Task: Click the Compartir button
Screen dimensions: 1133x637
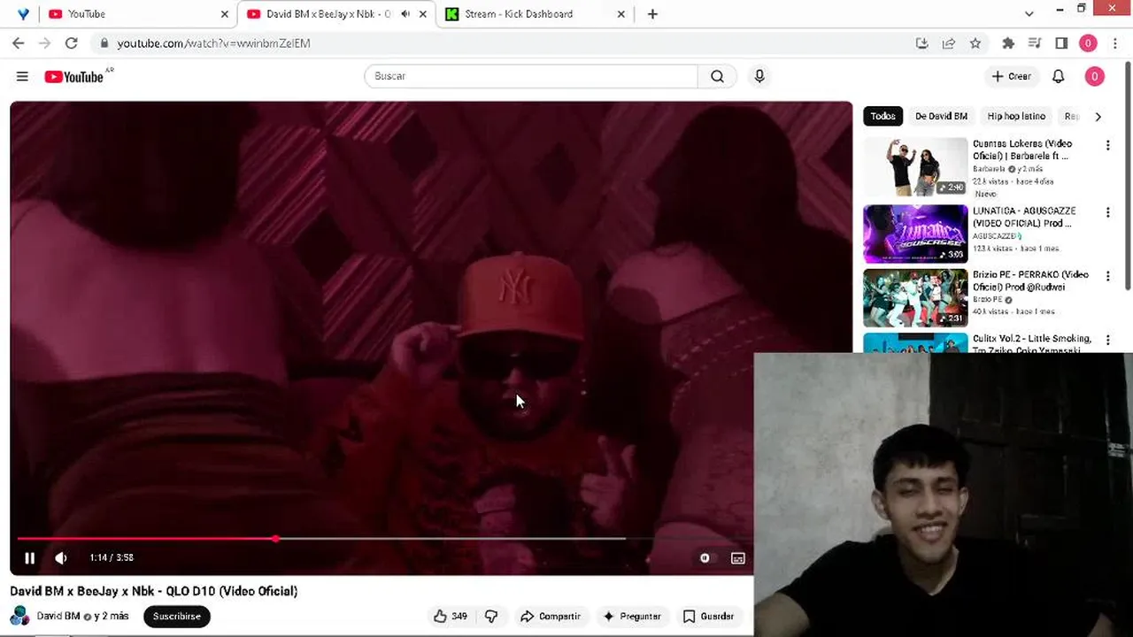Action: coord(551,616)
